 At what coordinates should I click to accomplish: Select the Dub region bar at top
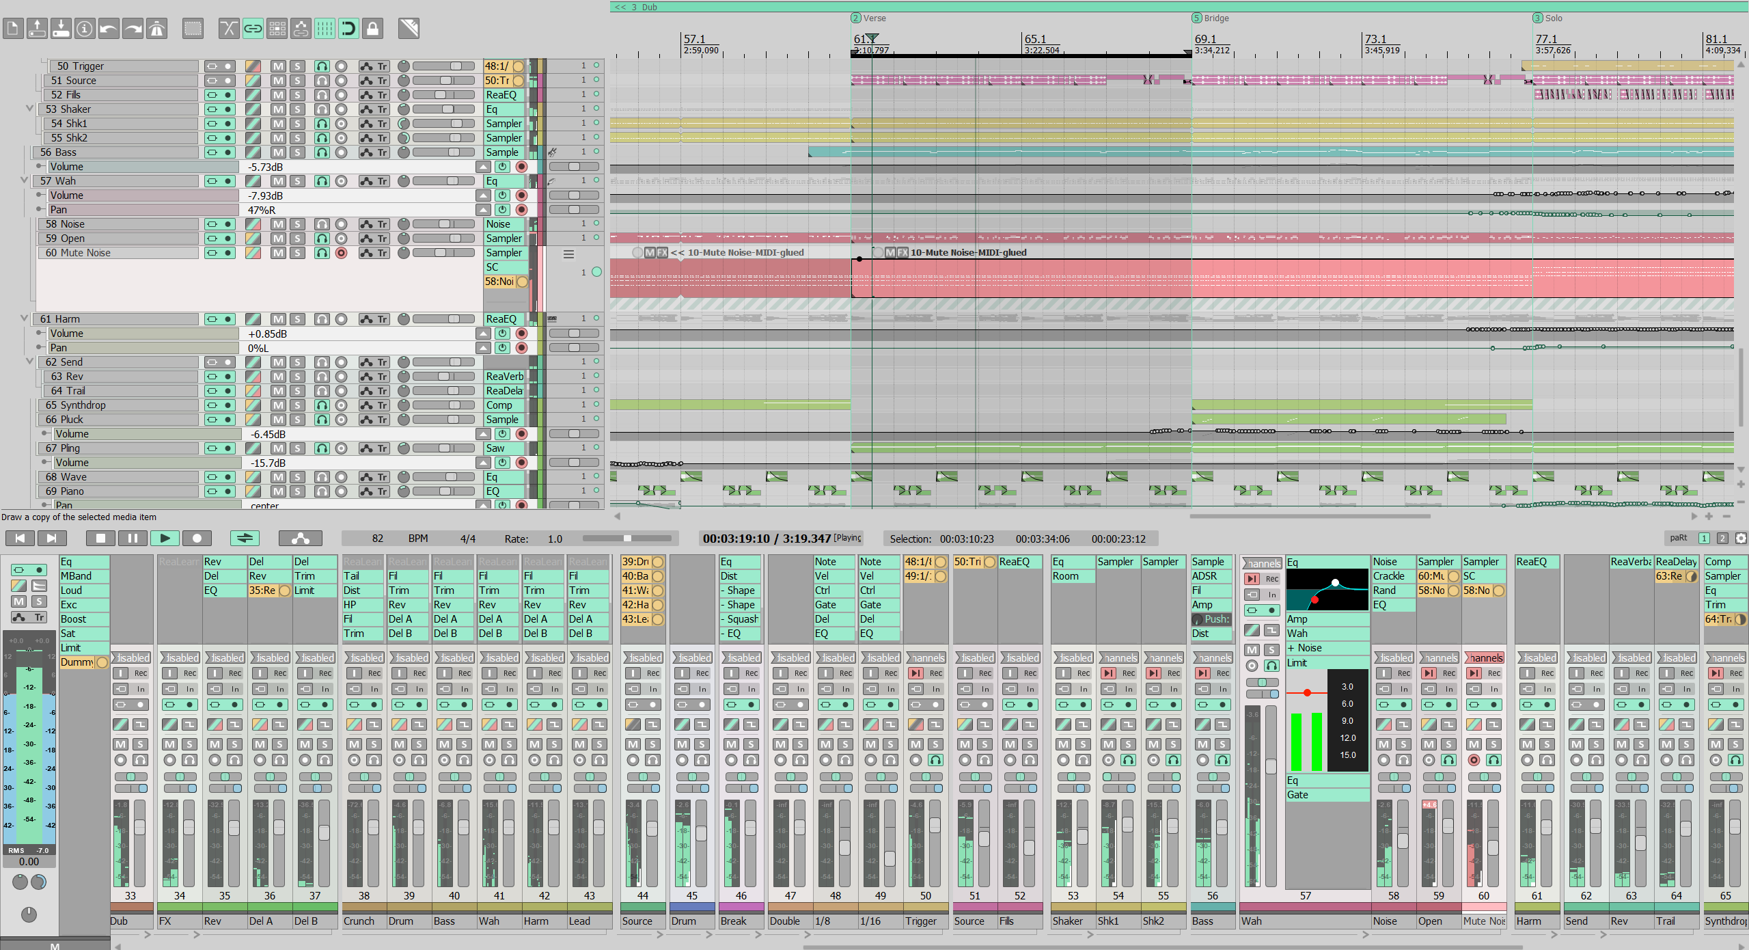point(1179,7)
